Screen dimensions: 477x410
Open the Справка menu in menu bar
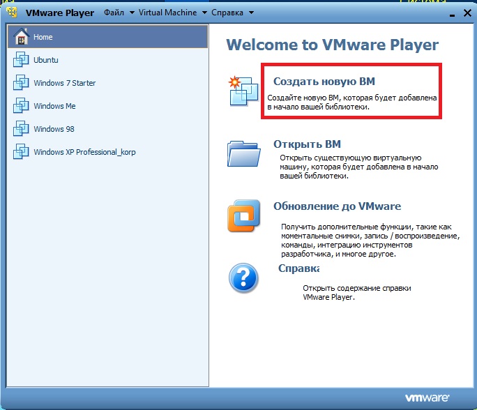(227, 13)
